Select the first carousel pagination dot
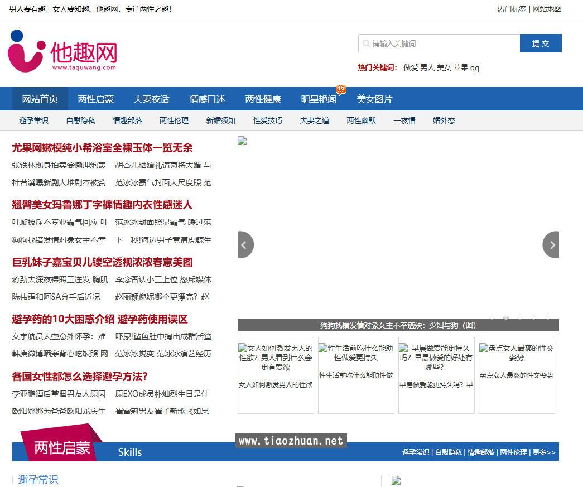583x487 pixels. [492, 317]
